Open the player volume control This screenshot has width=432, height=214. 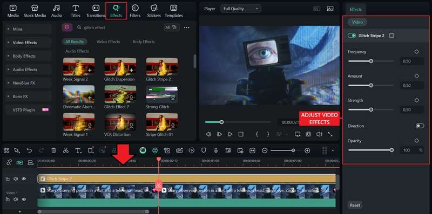(319, 134)
